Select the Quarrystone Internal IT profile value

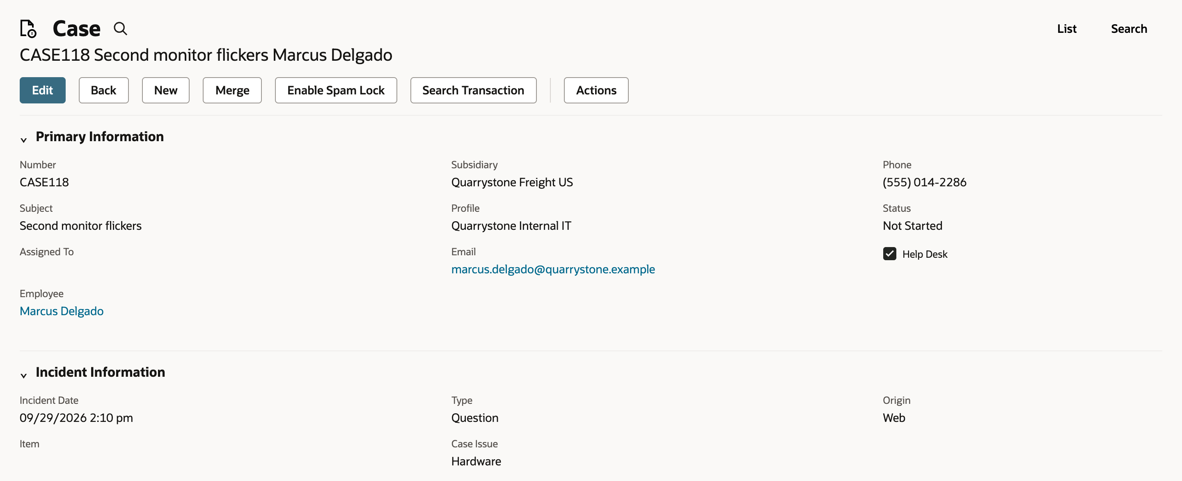(511, 226)
